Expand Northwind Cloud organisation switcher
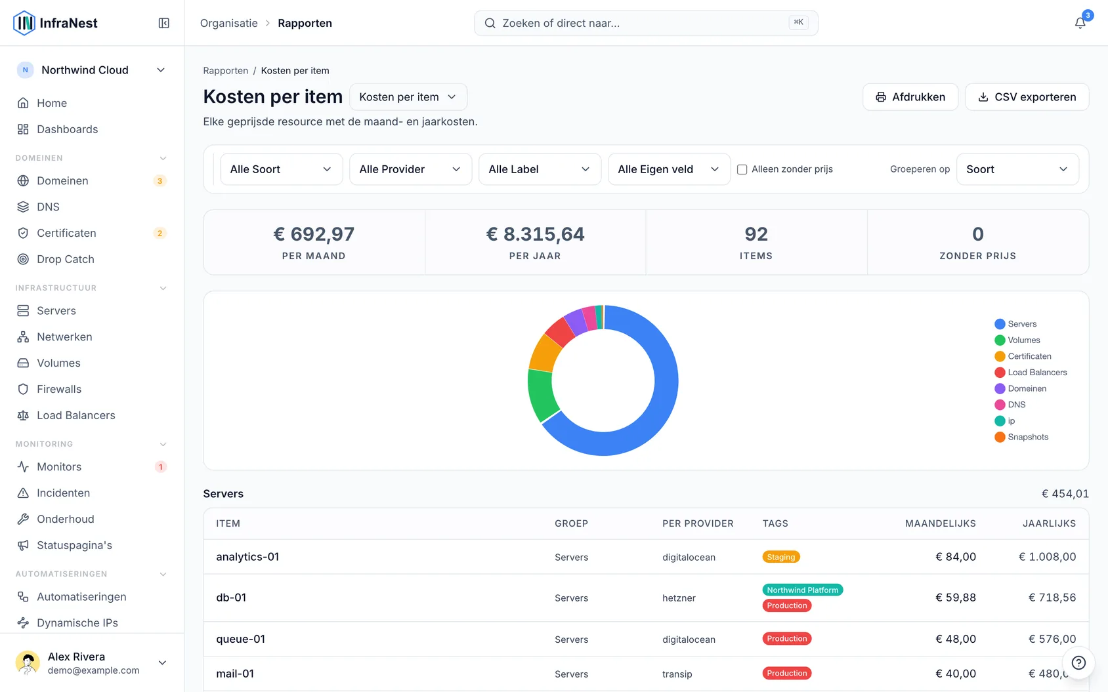The height and width of the screenshot is (692, 1108). [92, 70]
